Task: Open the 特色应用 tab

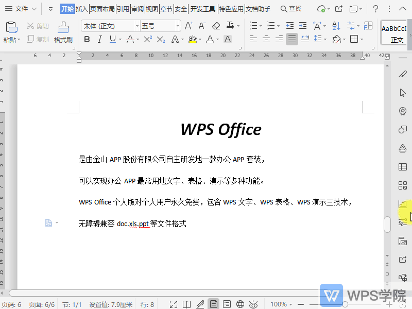Action: tap(231, 9)
